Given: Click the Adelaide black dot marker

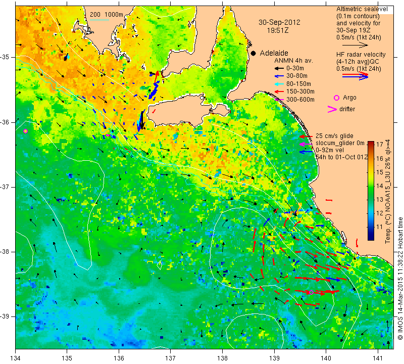Looking at the screenshot, I should coord(254,53).
